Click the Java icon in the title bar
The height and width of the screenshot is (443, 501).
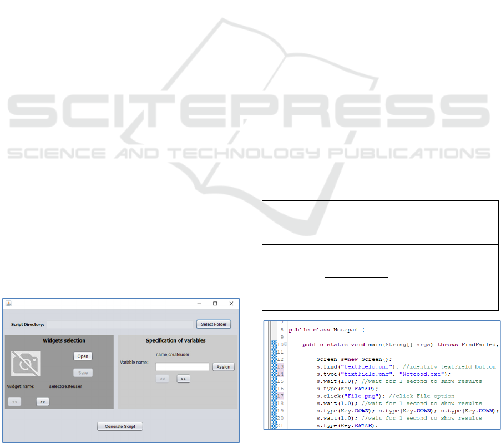[9, 304]
